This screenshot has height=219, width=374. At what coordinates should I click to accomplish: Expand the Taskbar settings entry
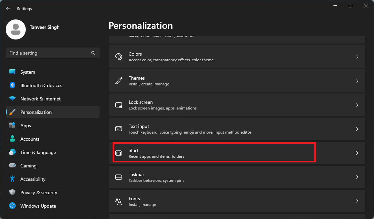(x=237, y=177)
